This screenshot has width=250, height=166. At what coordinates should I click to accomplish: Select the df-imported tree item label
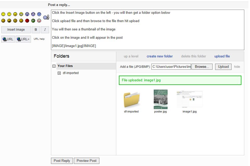click(x=71, y=73)
